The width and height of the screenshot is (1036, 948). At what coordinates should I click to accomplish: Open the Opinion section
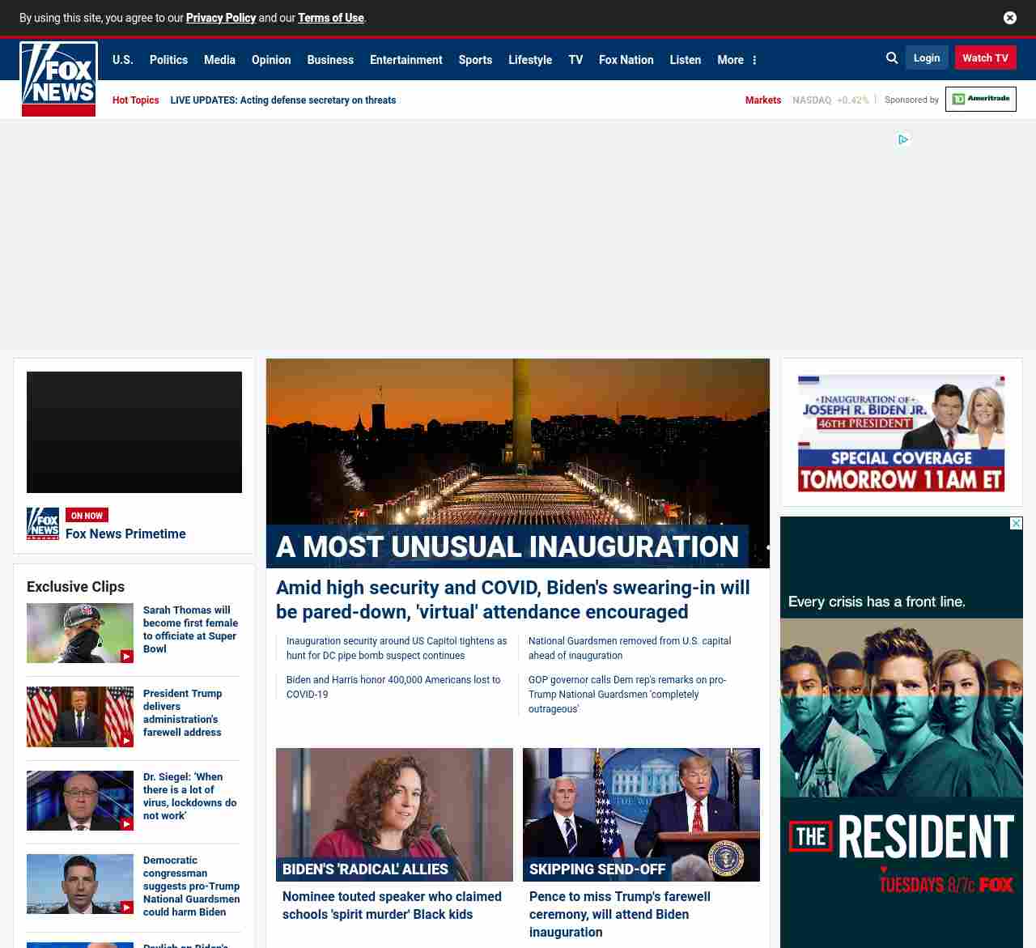271,60
